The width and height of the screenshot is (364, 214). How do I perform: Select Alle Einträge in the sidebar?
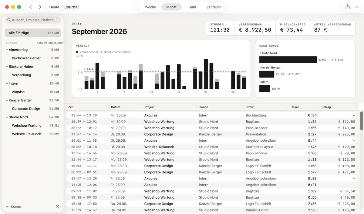point(33,33)
